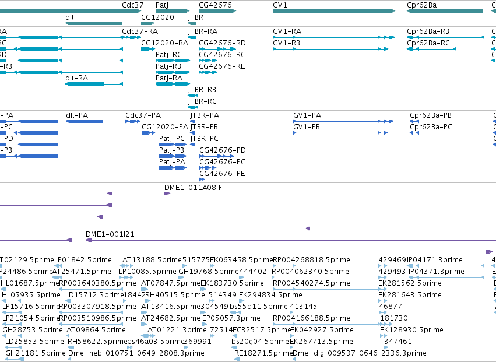Viewport: 496px width, 362px height.
Task: Click the Patj gene bar
Action: pyautogui.click(x=173, y=11)
